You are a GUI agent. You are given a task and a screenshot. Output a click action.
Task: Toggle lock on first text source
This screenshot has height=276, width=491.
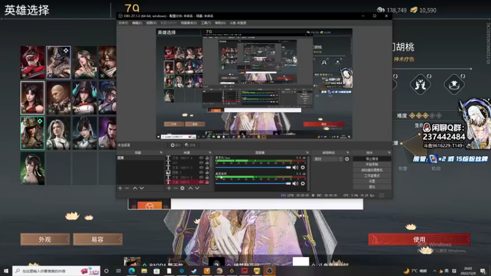(207, 158)
